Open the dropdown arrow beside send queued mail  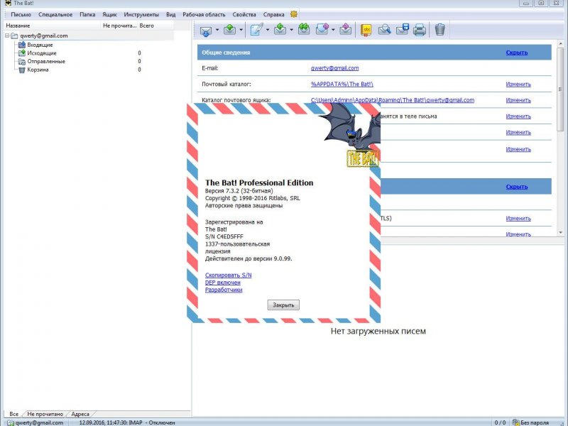[x=241, y=30]
